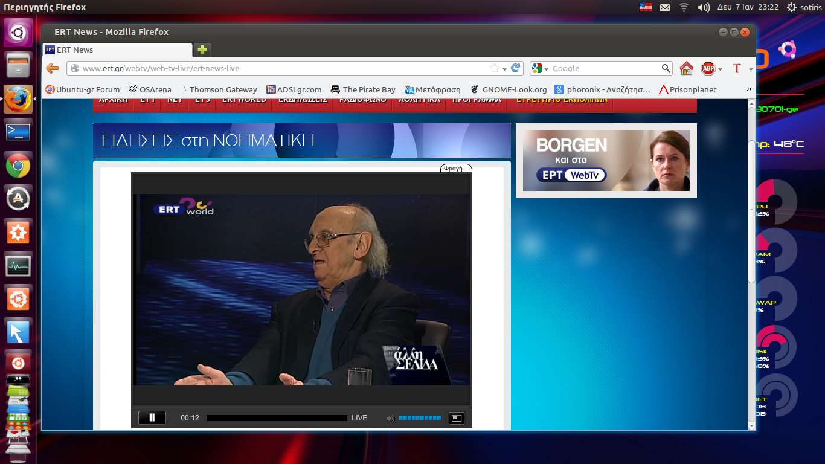Mute the video player speaker icon
This screenshot has height=464, width=825.
coord(390,418)
